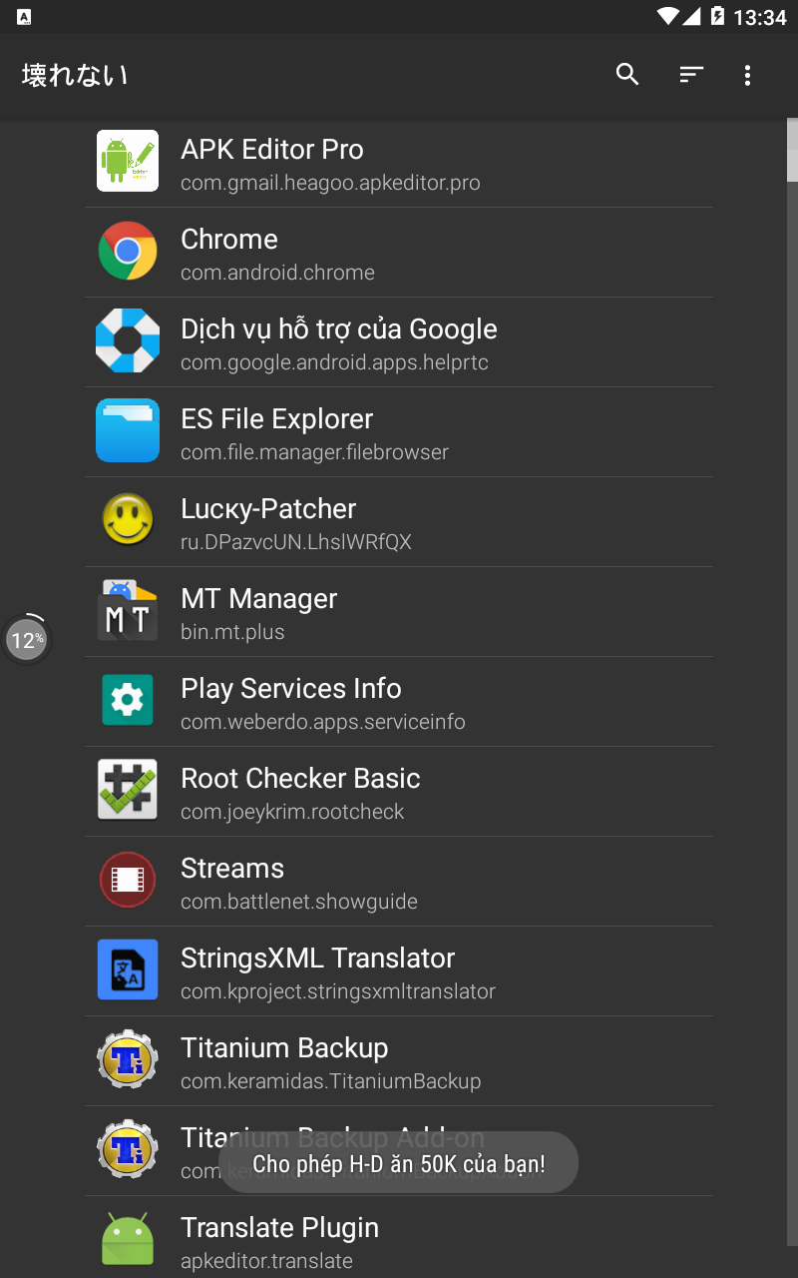
Task: Tap the MT Manager app icon
Action: tap(128, 610)
